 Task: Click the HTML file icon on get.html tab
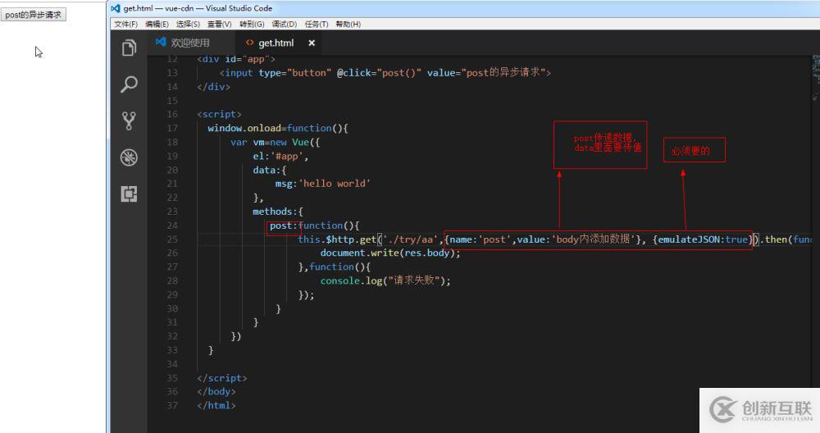(x=249, y=43)
